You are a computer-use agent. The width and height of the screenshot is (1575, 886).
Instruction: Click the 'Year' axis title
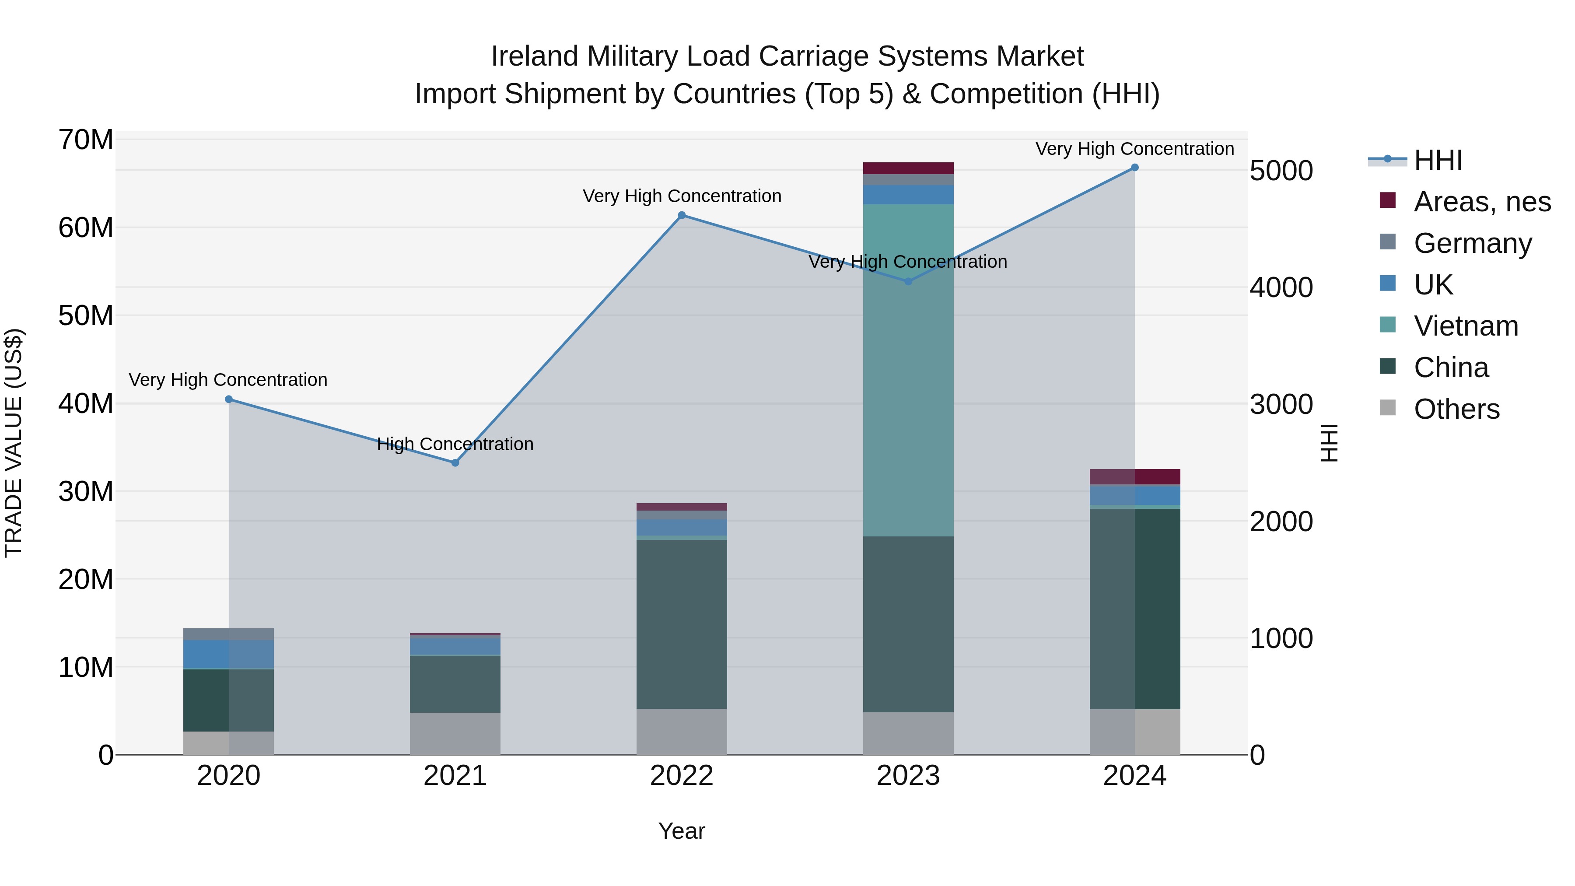coord(682,831)
